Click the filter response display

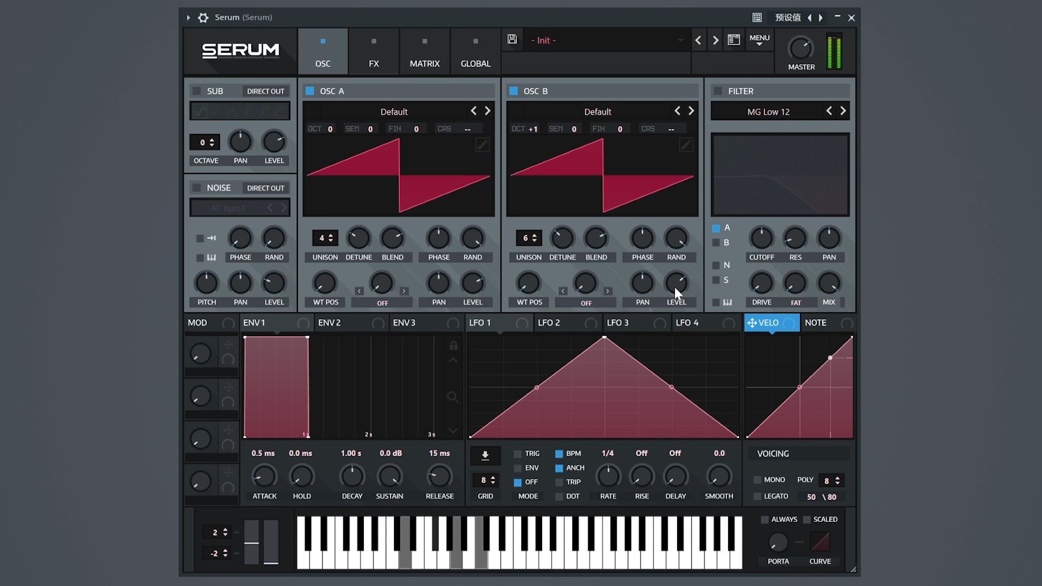point(780,174)
